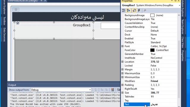Expand the Margin property
Image resolution: width=190 pixels, height=107 pixels.
pyautogui.click(x=122, y=70)
